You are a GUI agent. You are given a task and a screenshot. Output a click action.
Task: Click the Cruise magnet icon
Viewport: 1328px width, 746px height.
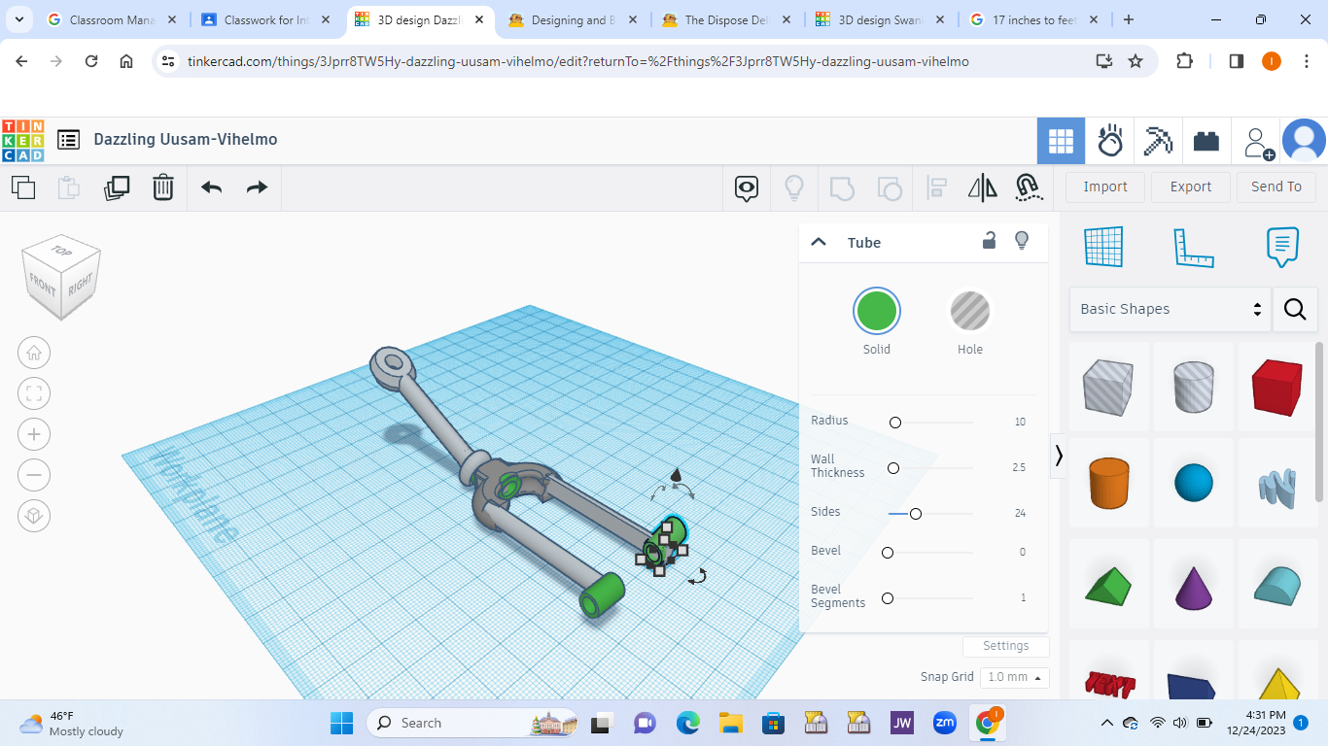pyautogui.click(x=1029, y=187)
